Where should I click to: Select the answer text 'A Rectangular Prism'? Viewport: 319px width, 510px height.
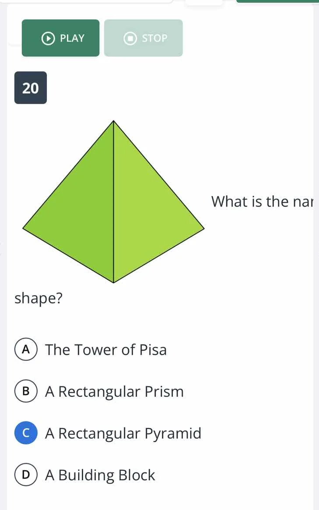(x=114, y=391)
